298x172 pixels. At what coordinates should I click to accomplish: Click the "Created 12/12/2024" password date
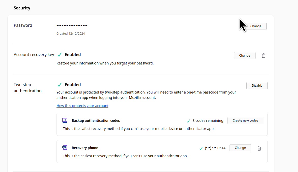70,33
